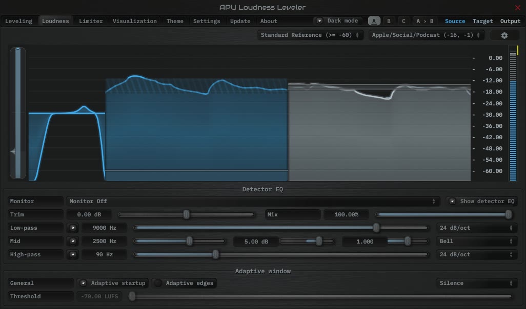Click the 0.00 scale label
This screenshot has height=309, width=526.
tap(495, 58)
